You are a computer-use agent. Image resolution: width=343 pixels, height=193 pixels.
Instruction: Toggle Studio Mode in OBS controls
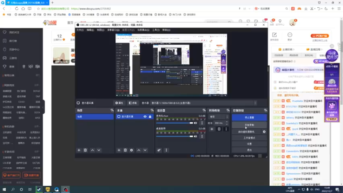[249, 138]
